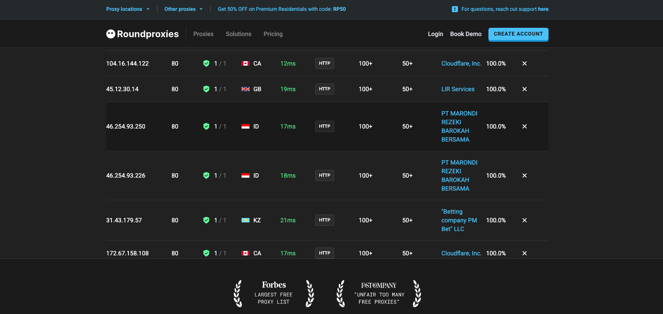Open the Solutions menu item
The image size is (663, 314).
tap(239, 34)
